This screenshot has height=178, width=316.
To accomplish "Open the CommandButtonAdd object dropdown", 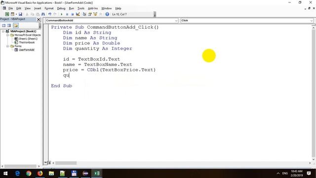I will (x=176, y=20).
